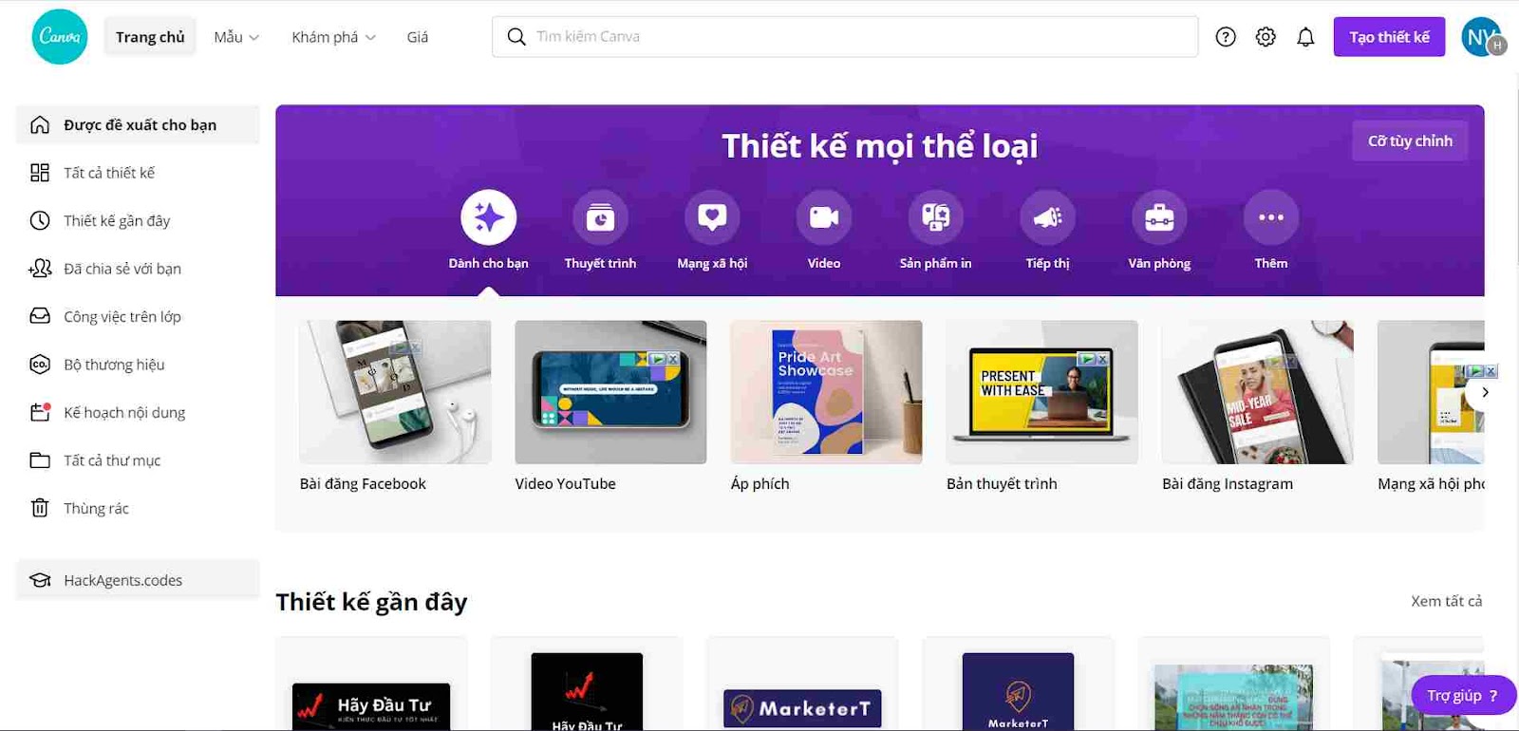1519x731 pixels.
Task: Open the settings gear icon
Action: pyautogui.click(x=1266, y=37)
